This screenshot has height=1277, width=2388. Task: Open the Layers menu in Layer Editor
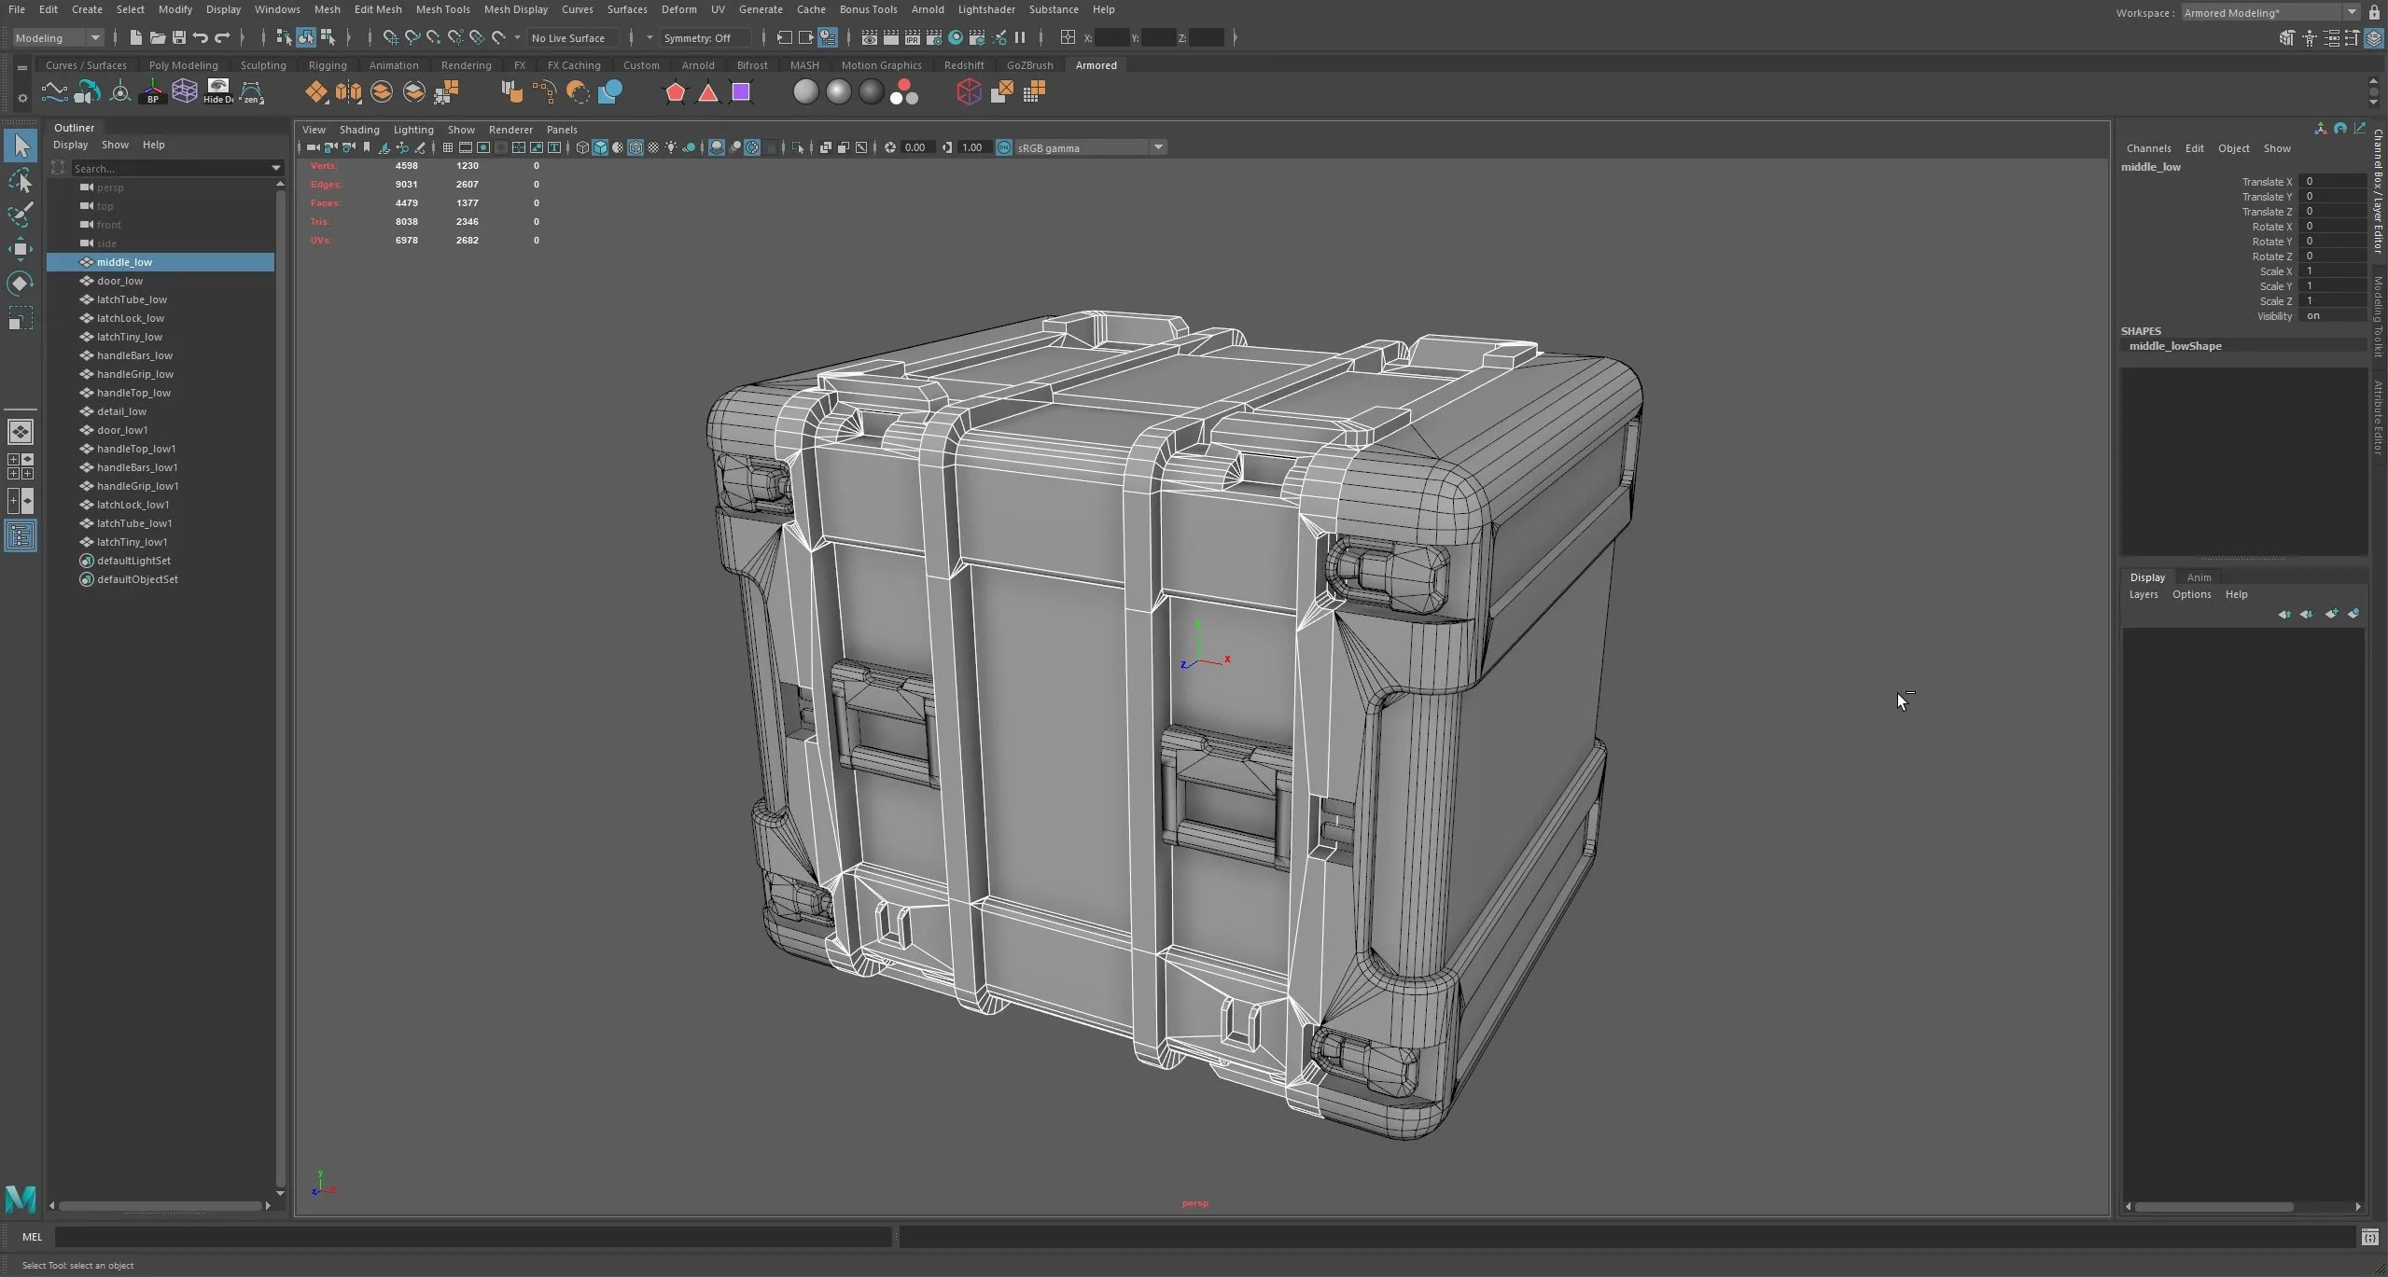[2143, 594]
